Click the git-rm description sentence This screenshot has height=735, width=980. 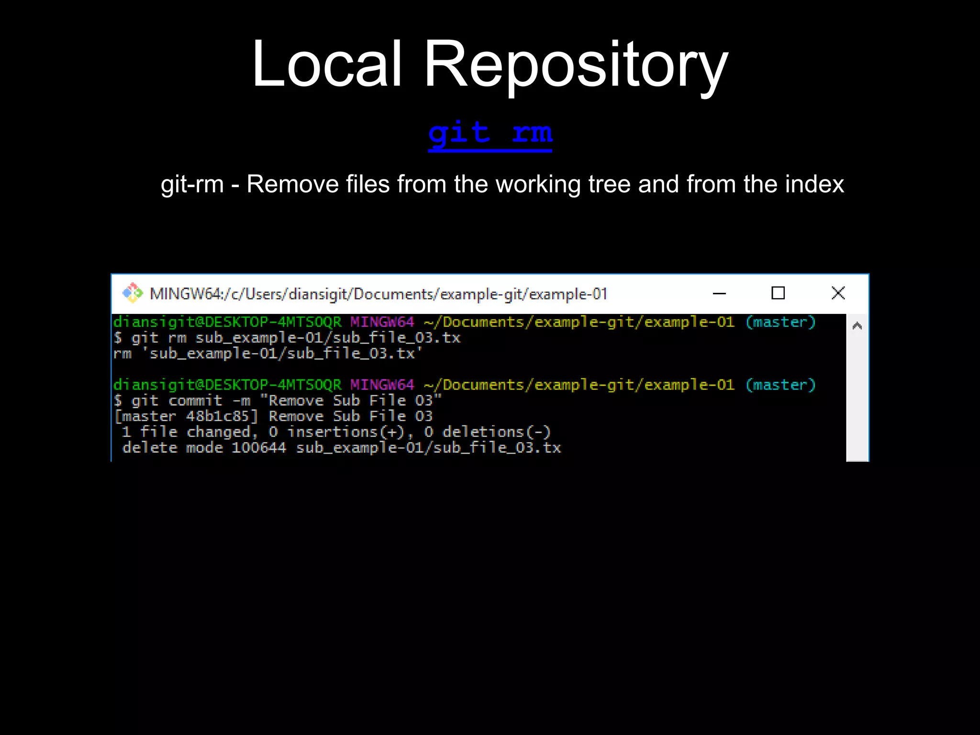pyautogui.click(x=502, y=184)
